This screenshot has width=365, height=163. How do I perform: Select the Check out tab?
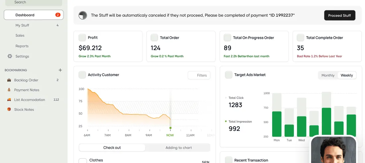[112, 147]
